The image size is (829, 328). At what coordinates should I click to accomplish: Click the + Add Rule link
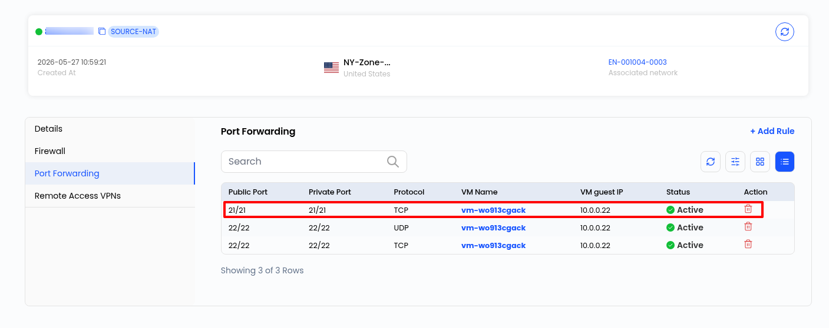click(x=772, y=131)
